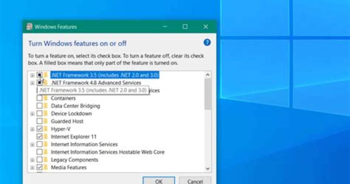Expand the Media Features node
Viewport: 350px width, 184px height.
coord(32,168)
